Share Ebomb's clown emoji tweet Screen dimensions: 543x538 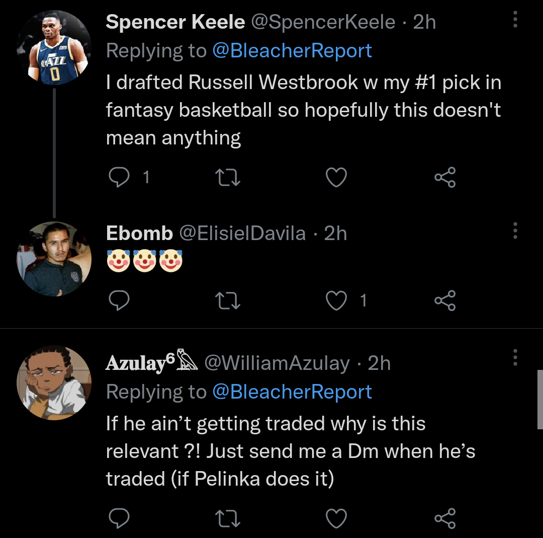click(445, 300)
